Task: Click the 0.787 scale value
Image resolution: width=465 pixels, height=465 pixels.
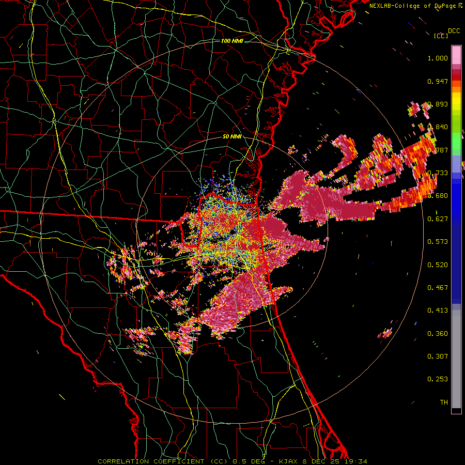Action: [x=438, y=150]
